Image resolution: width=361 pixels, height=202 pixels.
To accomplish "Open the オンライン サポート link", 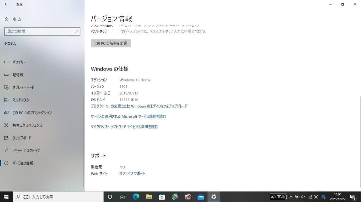I will click(132, 173).
